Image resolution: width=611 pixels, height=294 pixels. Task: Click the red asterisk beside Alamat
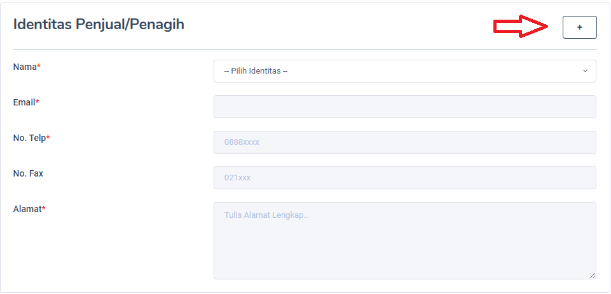(x=44, y=209)
